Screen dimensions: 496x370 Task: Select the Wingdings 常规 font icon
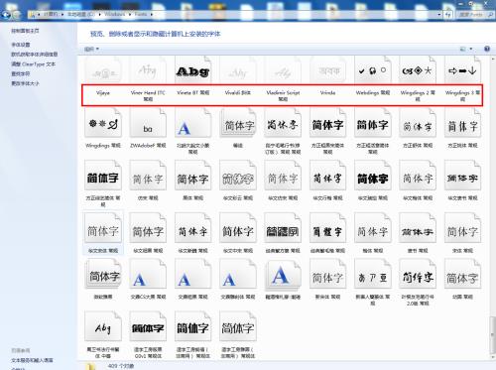pyautogui.click(x=103, y=123)
